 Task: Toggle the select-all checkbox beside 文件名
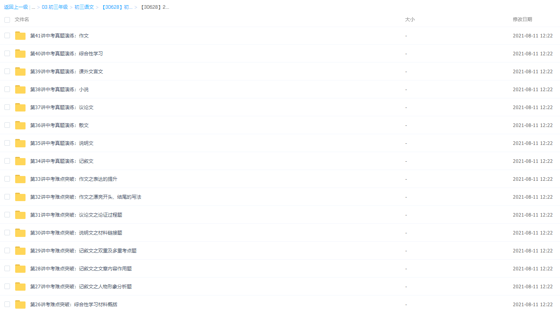click(x=7, y=20)
